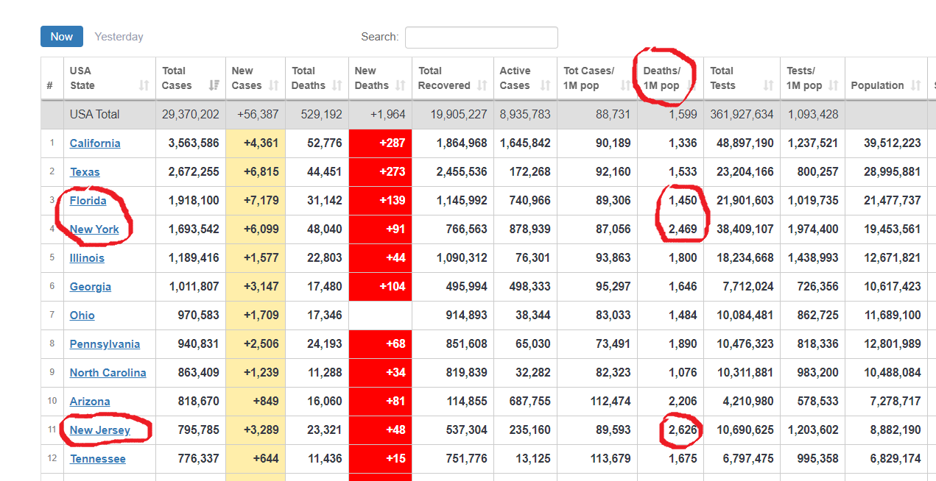936x481 pixels.
Task: Open the Florida state link
Action: point(88,201)
